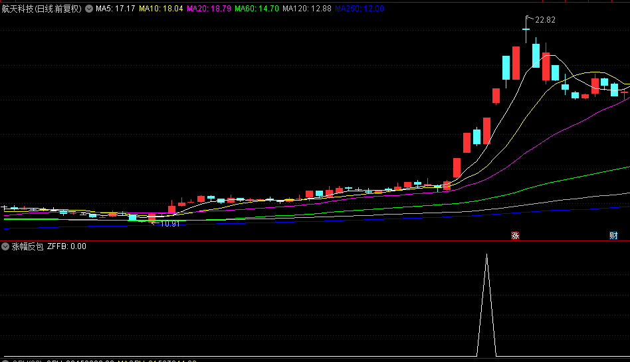Click the yellow MA10: 18.04 label

point(161,9)
